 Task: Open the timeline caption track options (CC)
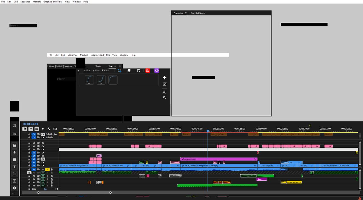55,129
